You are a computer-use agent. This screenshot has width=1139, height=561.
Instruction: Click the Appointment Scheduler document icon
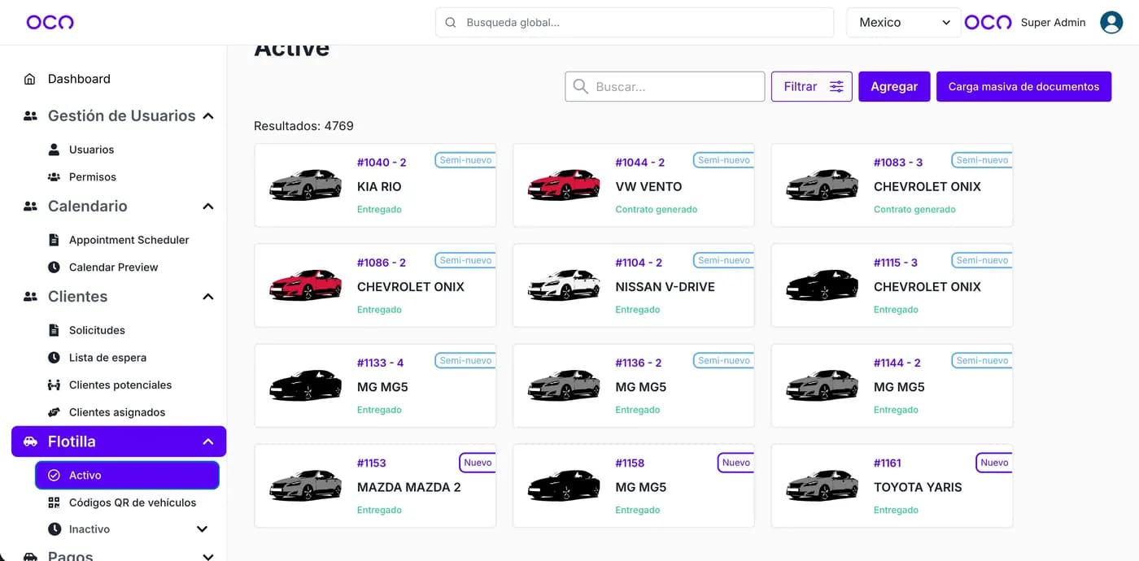click(x=54, y=240)
